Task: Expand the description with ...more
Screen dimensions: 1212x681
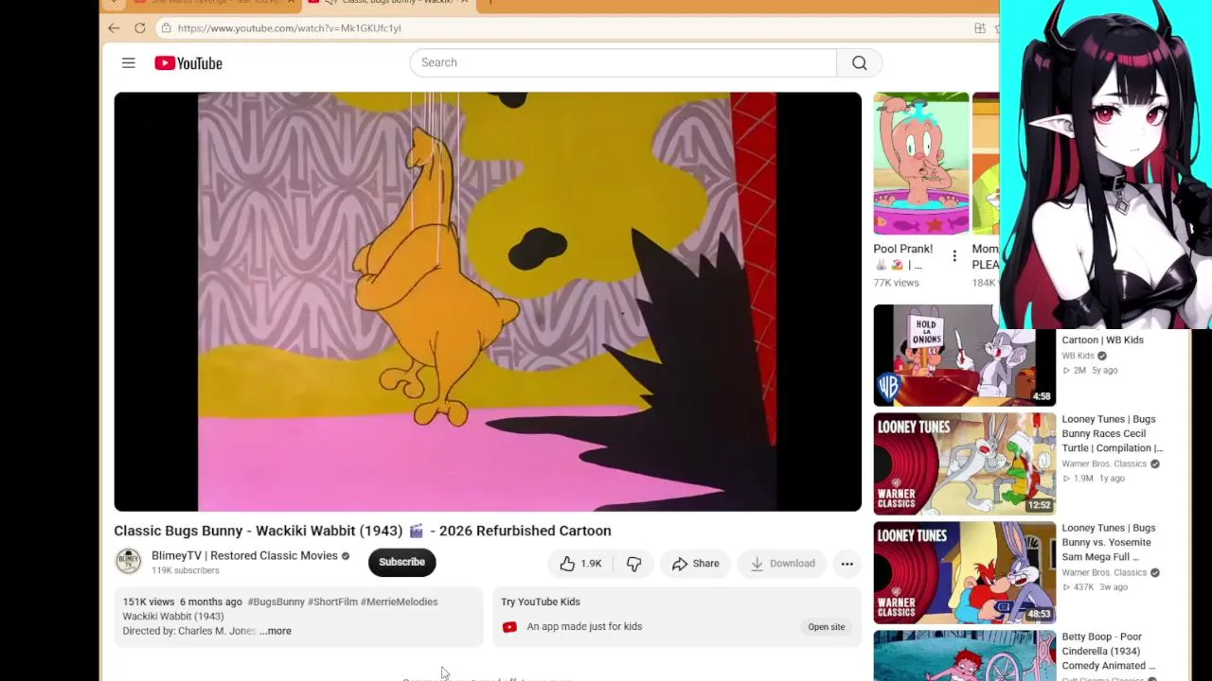Action: pyautogui.click(x=276, y=631)
